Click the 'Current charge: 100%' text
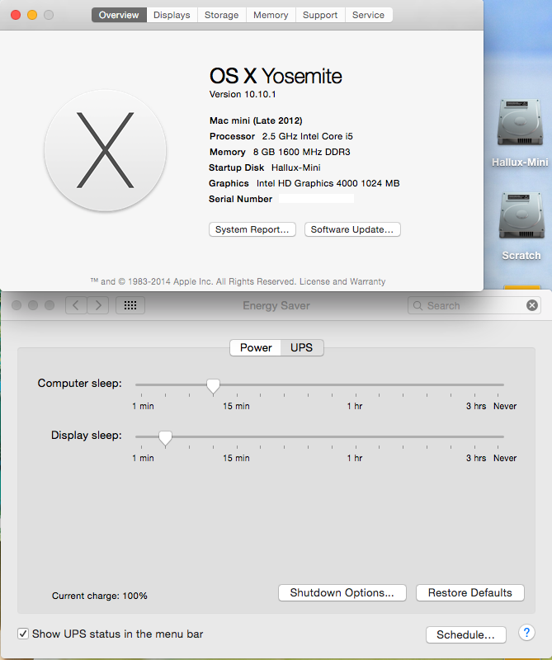Screen dimensions: 552x660 99,596
